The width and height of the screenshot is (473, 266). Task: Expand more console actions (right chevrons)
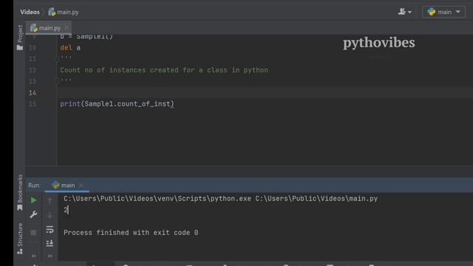(x=50, y=256)
